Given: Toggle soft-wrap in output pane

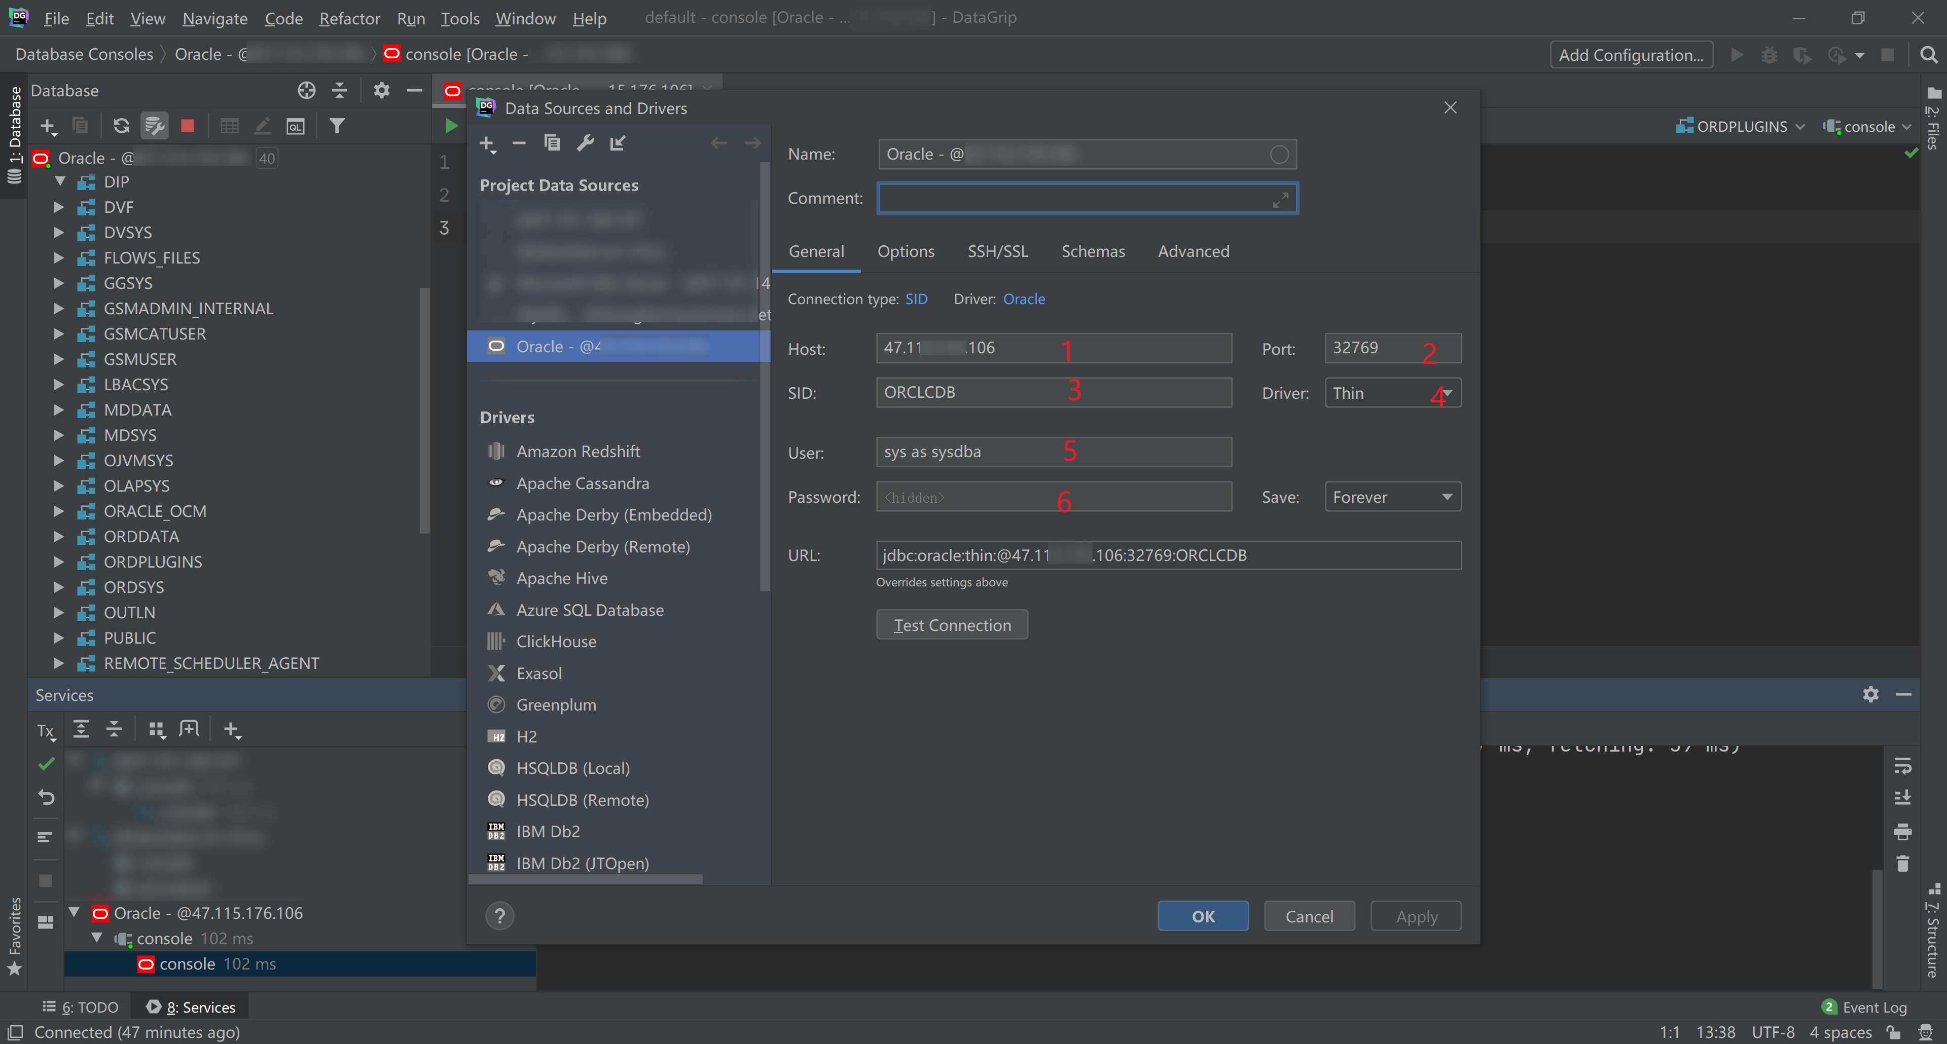Looking at the screenshot, I should point(1902,766).
